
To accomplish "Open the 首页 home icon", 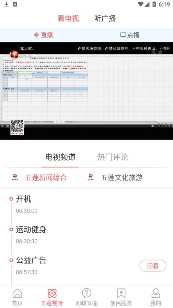I will point(17,293).
